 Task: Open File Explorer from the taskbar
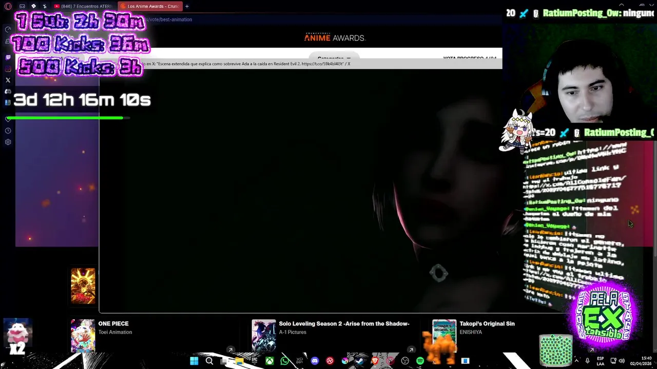coord(239,361)
